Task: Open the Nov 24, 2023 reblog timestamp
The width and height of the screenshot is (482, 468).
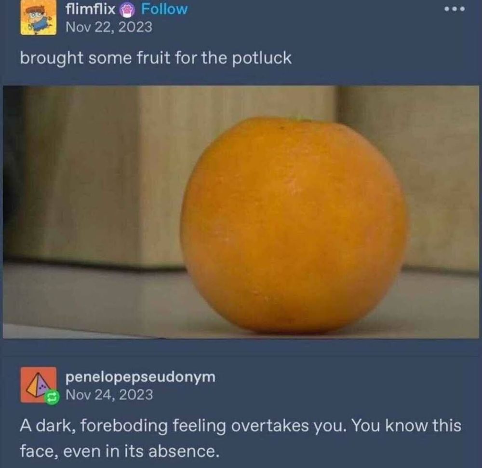Action: [109, 395]
